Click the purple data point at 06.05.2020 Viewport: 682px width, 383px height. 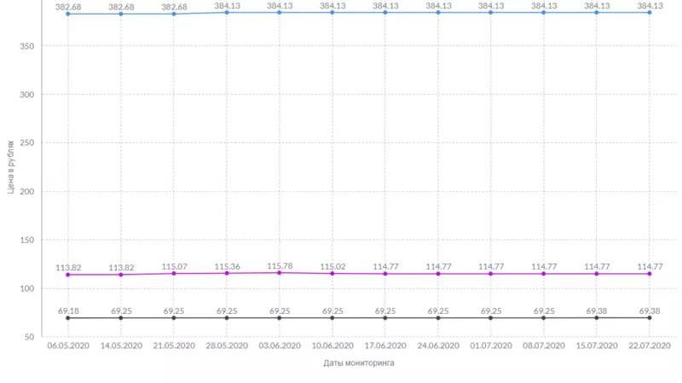(x=68, y=275)
